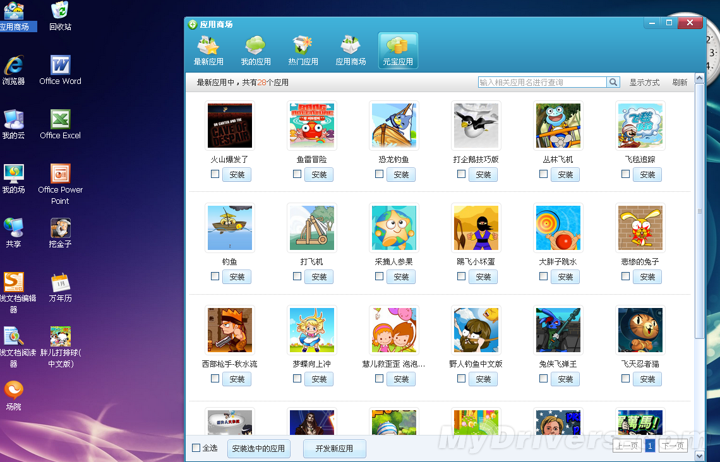Select the 梦蝶向上冲 app icon
720x462 pixels.
(x=312, y=330)
